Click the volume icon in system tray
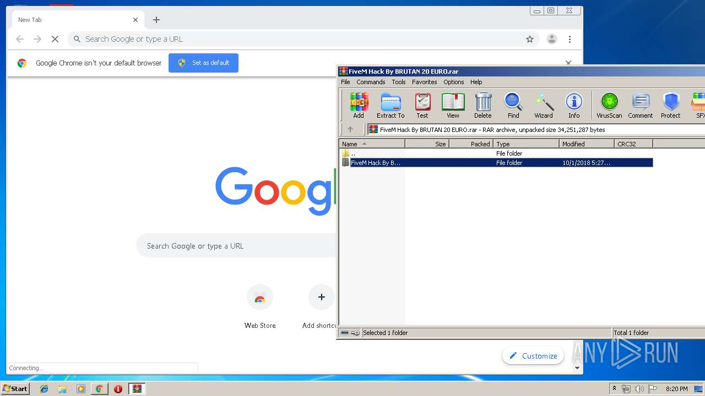 639,389
